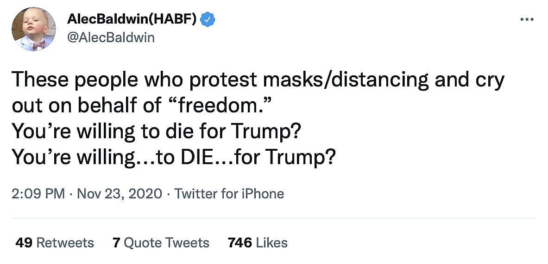
Task: Click the Nov 23, 2020 date
Action: point(120,193)
